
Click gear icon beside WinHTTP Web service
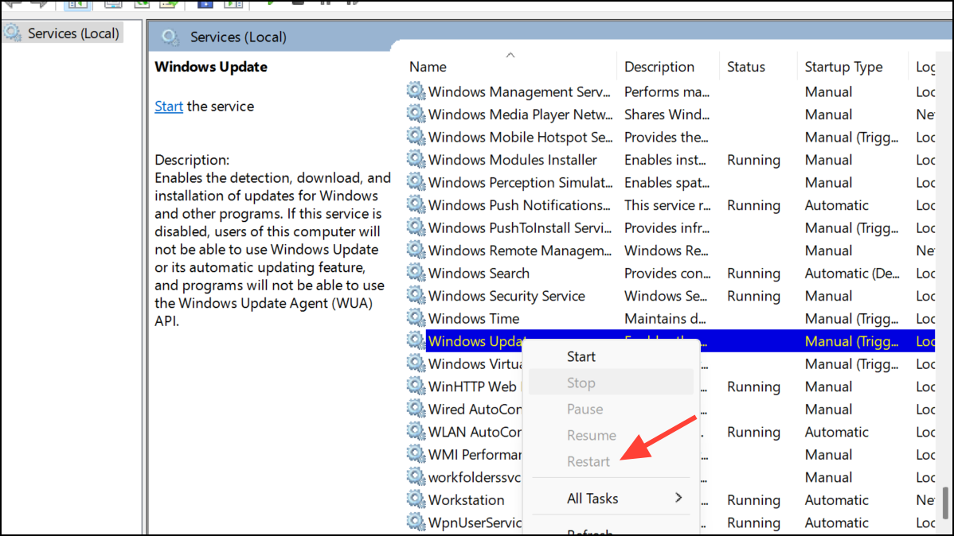point(416,386)
